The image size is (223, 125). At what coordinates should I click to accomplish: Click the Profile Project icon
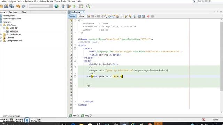pyautogui.click(x=88, y=6)
